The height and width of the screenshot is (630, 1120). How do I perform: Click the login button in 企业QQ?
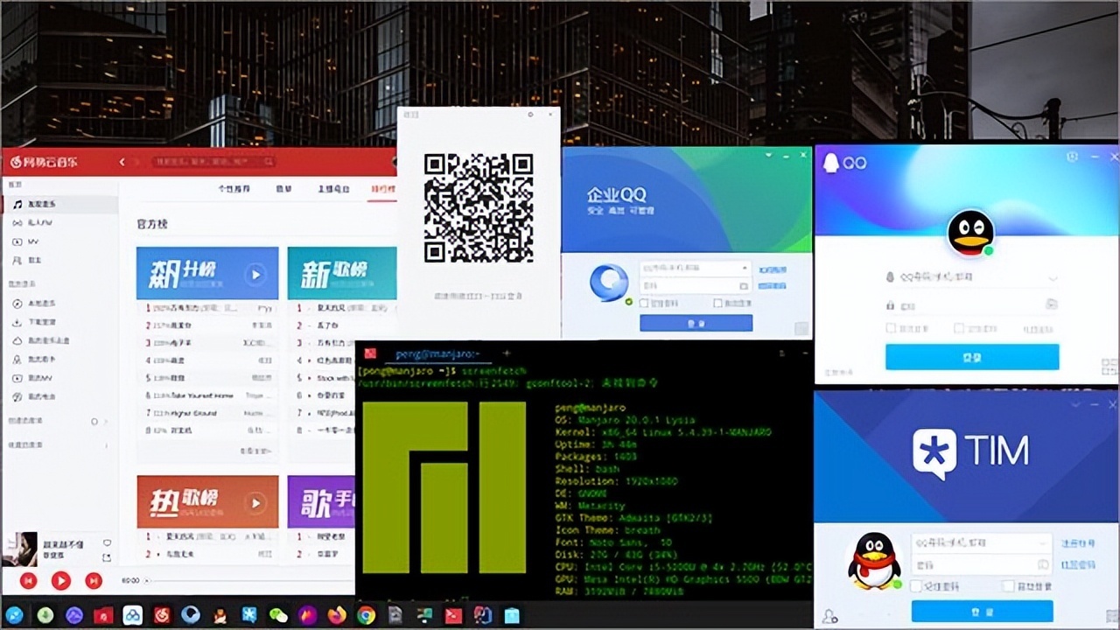pos(696,323)
